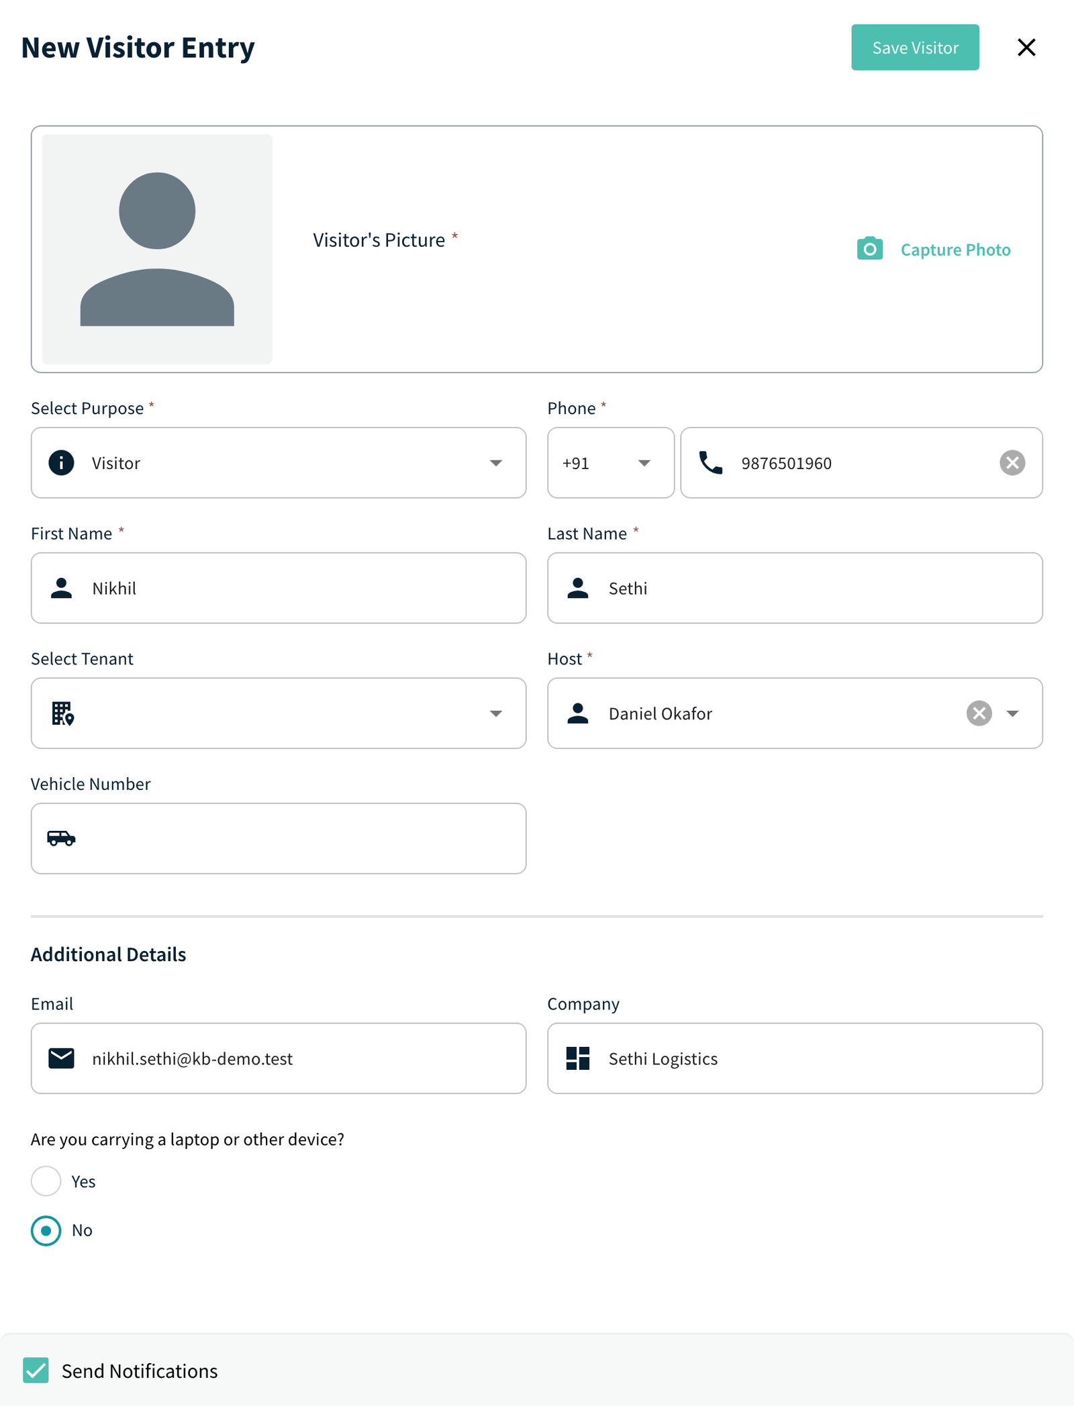
Task: Click the Visitor's Picture label
Action: [x=379, y=240]
